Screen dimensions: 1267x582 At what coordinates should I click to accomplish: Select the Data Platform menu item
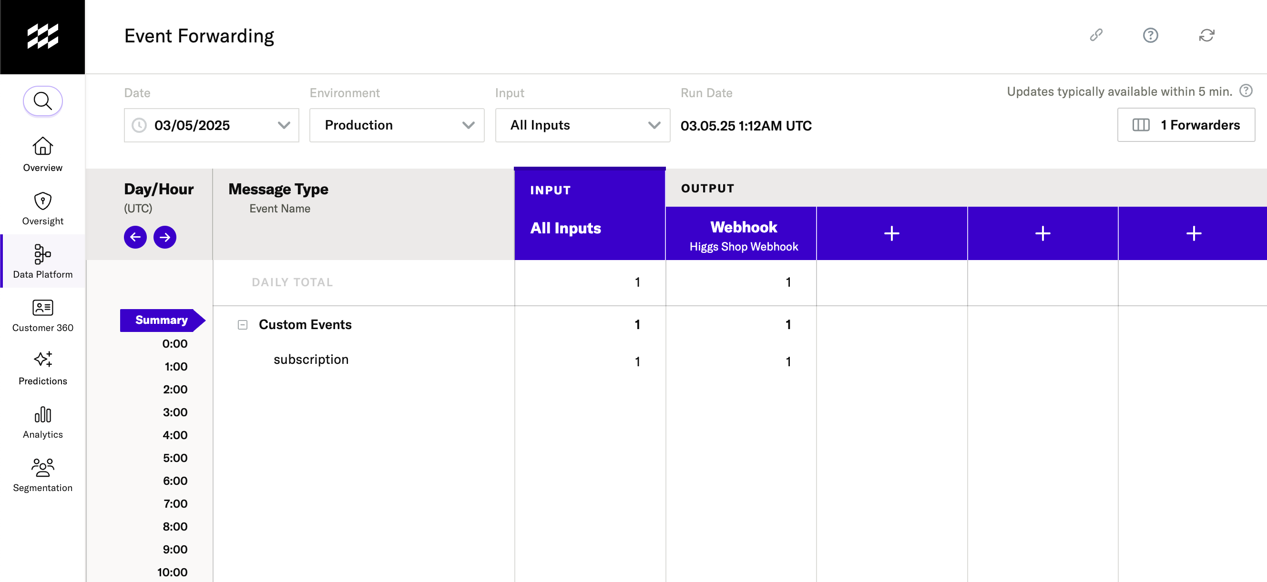click(43, 261)
